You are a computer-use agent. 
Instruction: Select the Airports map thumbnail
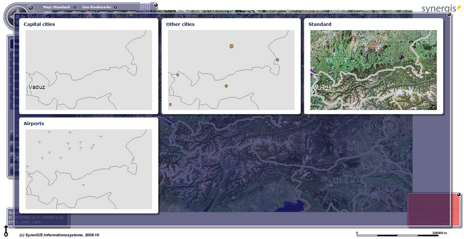click(89, 169)
